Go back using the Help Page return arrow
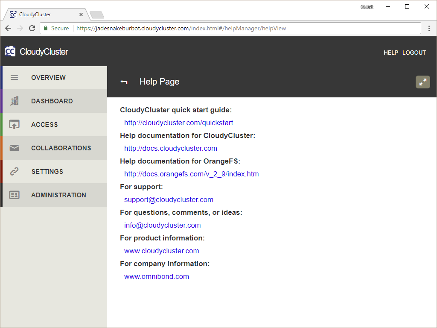 [x=124, y=82]
